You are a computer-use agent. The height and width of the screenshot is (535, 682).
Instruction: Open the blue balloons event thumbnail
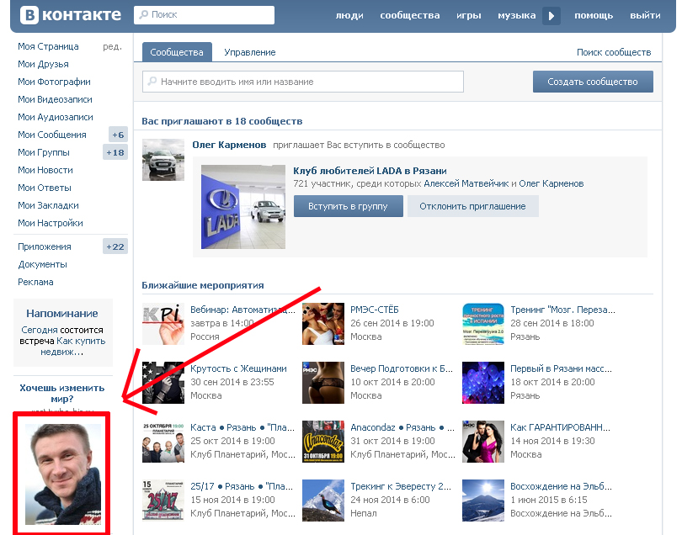pyautogui.click(x=483, y=383)
